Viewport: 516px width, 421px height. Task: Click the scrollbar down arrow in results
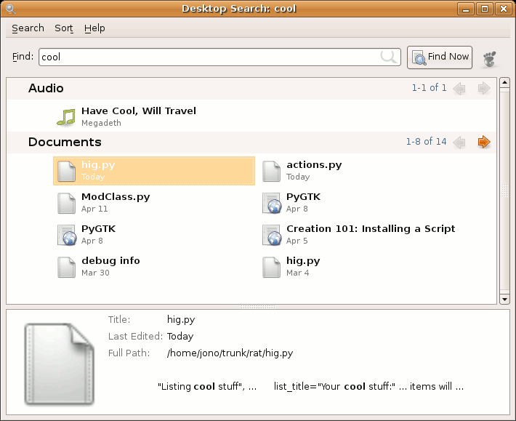[x=504, y=298]
